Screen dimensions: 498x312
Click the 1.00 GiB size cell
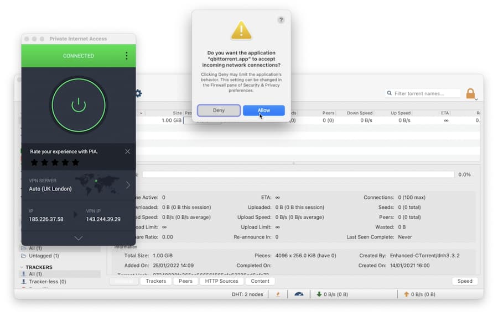pyautogui.click(x=172, y=120)
